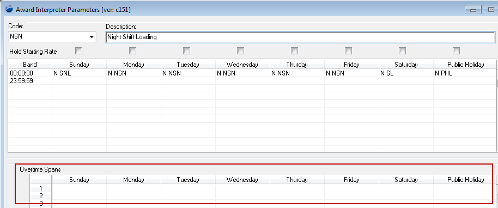498x208 pixels.
Task: Tick Hold Starting Rate checkbox for Public Holiday
Action: [x=457, y=51]
